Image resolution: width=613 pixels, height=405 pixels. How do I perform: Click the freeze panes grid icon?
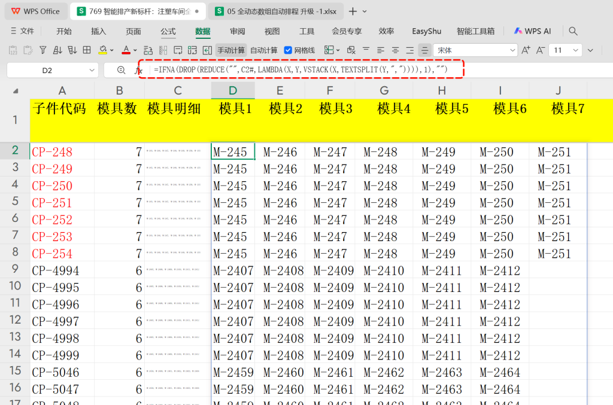329,50
